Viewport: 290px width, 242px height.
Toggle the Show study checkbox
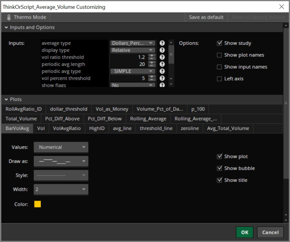219,43
